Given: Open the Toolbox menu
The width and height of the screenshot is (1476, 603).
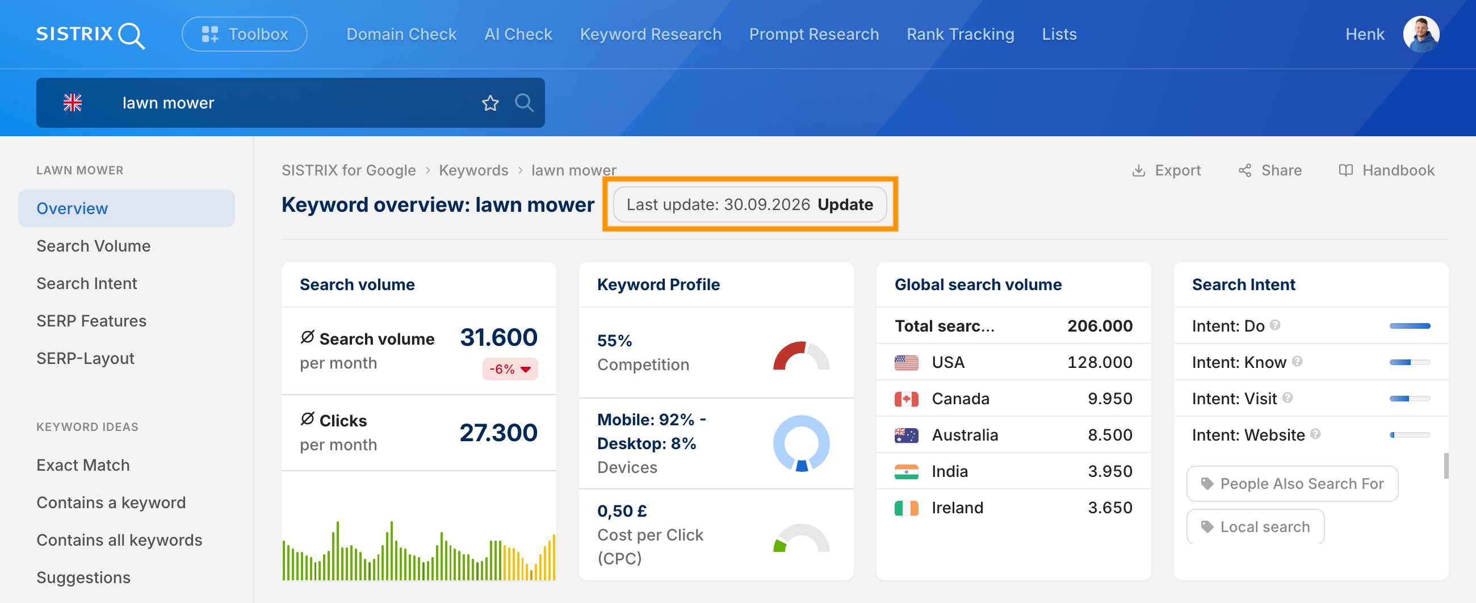Looking at the screenshot, I should 245,35.
